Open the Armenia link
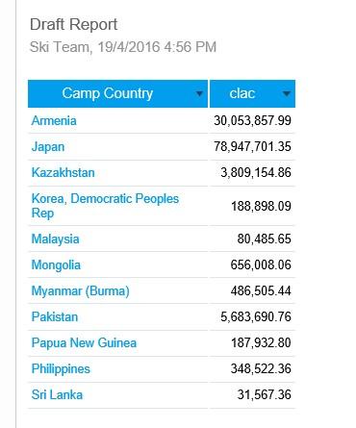Viewport: 356px width, 428px height. click(x=54, y=121)
